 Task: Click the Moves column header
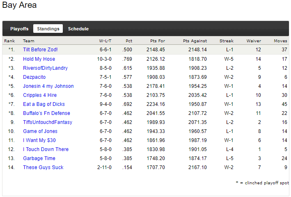pos(280,41)
